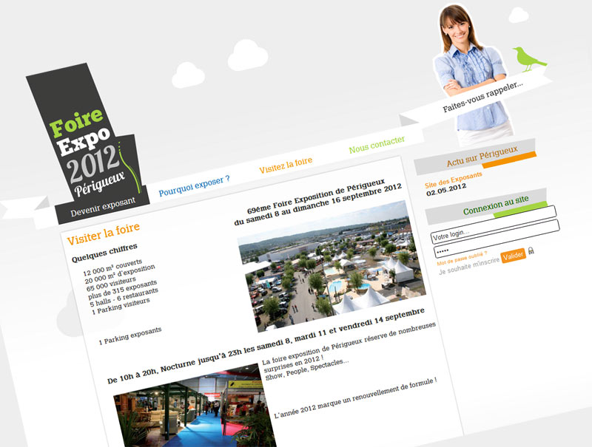The width and height of the screenshot is (592, 447).
Task: Click Je souhaite m'inscrire link
Action: pos(469,266)
